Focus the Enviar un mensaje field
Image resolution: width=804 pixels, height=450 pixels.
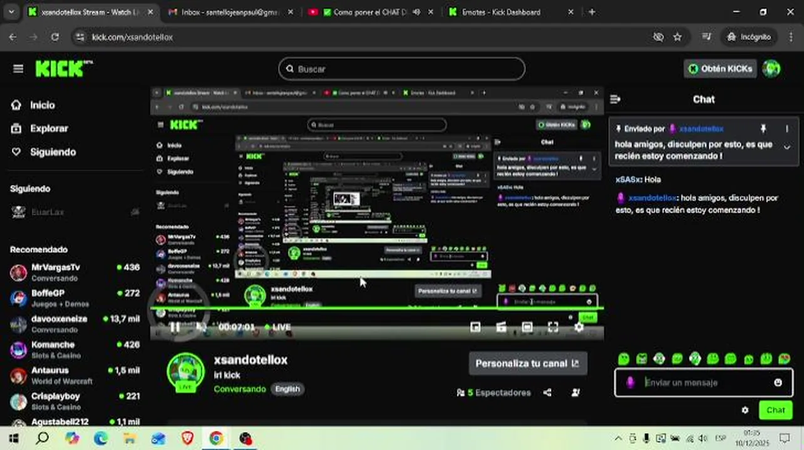704,382
